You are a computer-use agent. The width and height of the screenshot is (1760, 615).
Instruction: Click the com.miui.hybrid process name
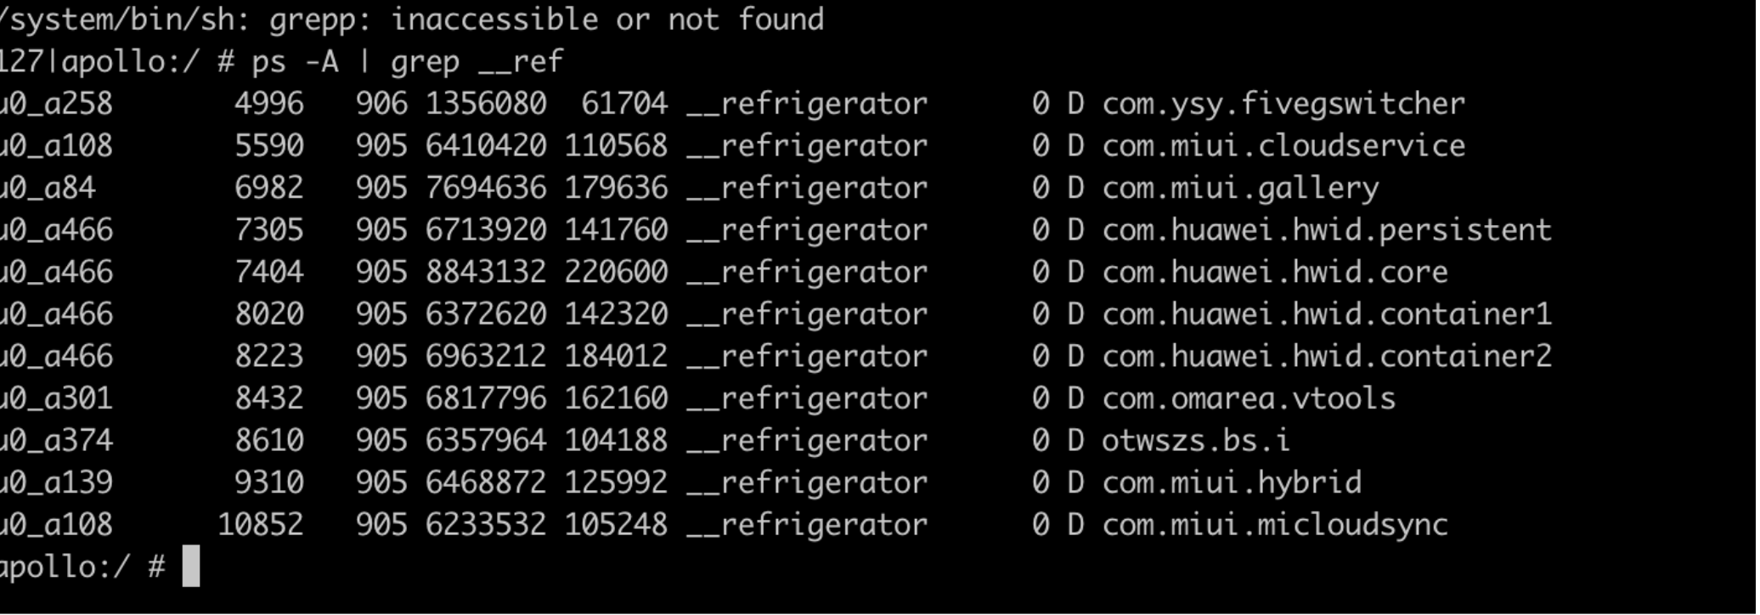pos(1232,482)
